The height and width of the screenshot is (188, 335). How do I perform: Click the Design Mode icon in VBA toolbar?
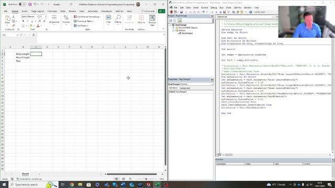[x=225, y=12]
